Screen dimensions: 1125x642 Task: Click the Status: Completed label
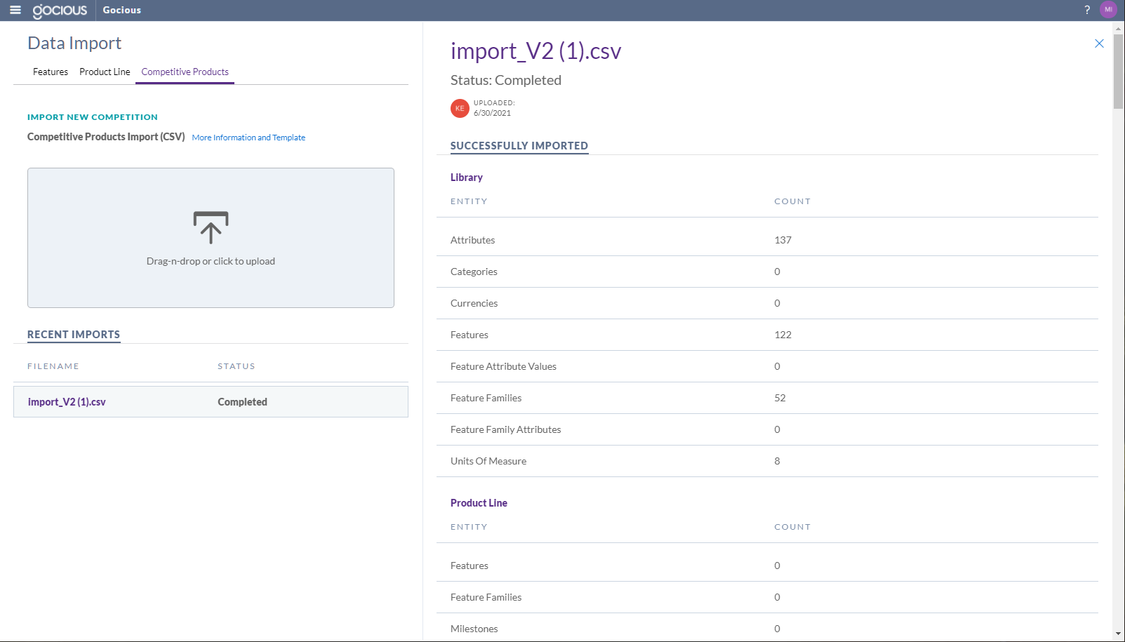tap(506, 80)
